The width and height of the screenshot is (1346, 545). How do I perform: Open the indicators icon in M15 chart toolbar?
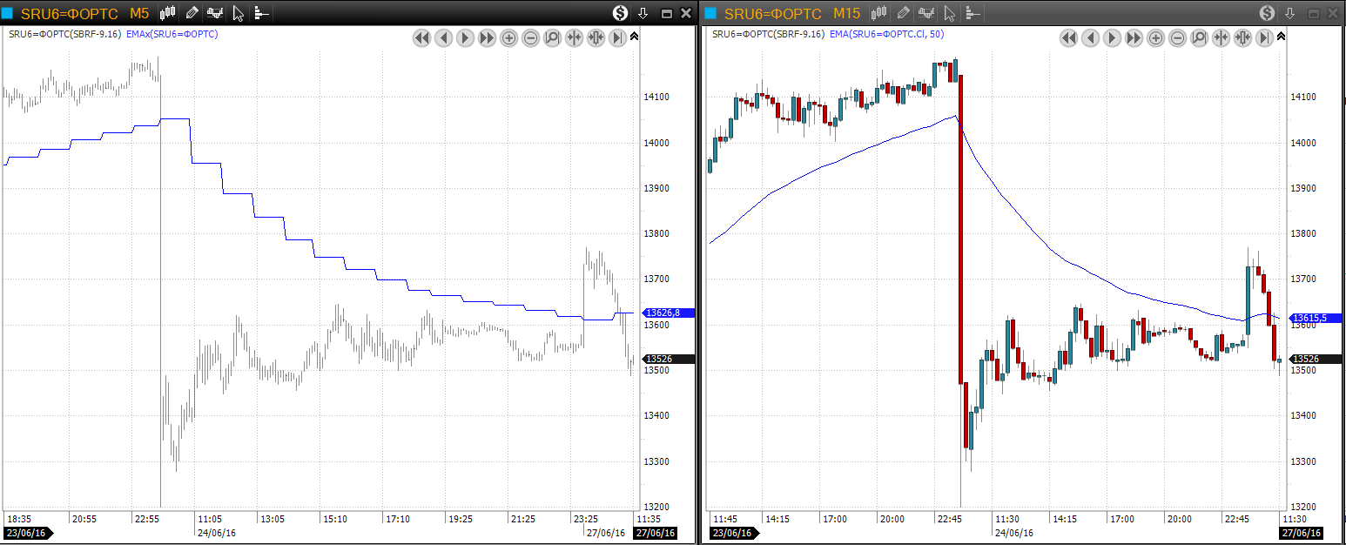(x=926, y=13)
